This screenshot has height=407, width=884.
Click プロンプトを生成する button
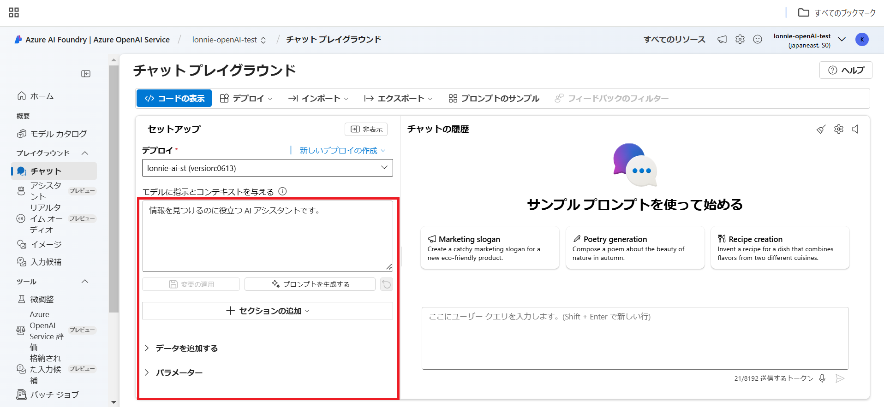310,284
